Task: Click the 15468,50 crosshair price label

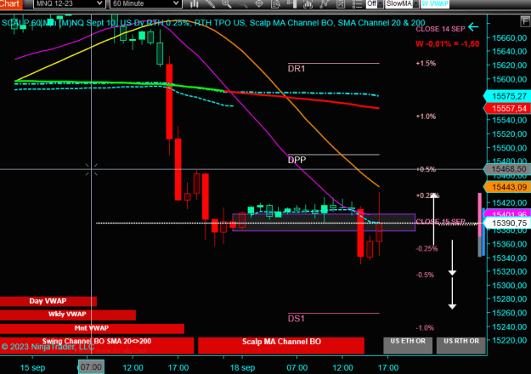Action: [x=507, y=169]
